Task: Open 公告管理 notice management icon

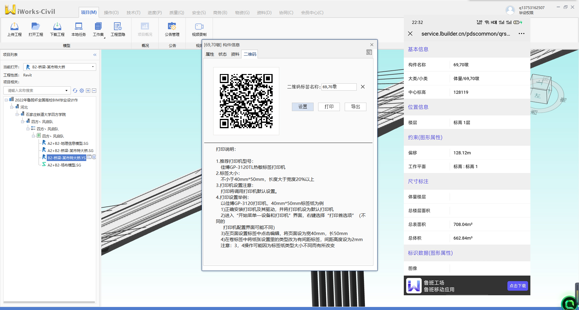Action: (x=172, y=26)
